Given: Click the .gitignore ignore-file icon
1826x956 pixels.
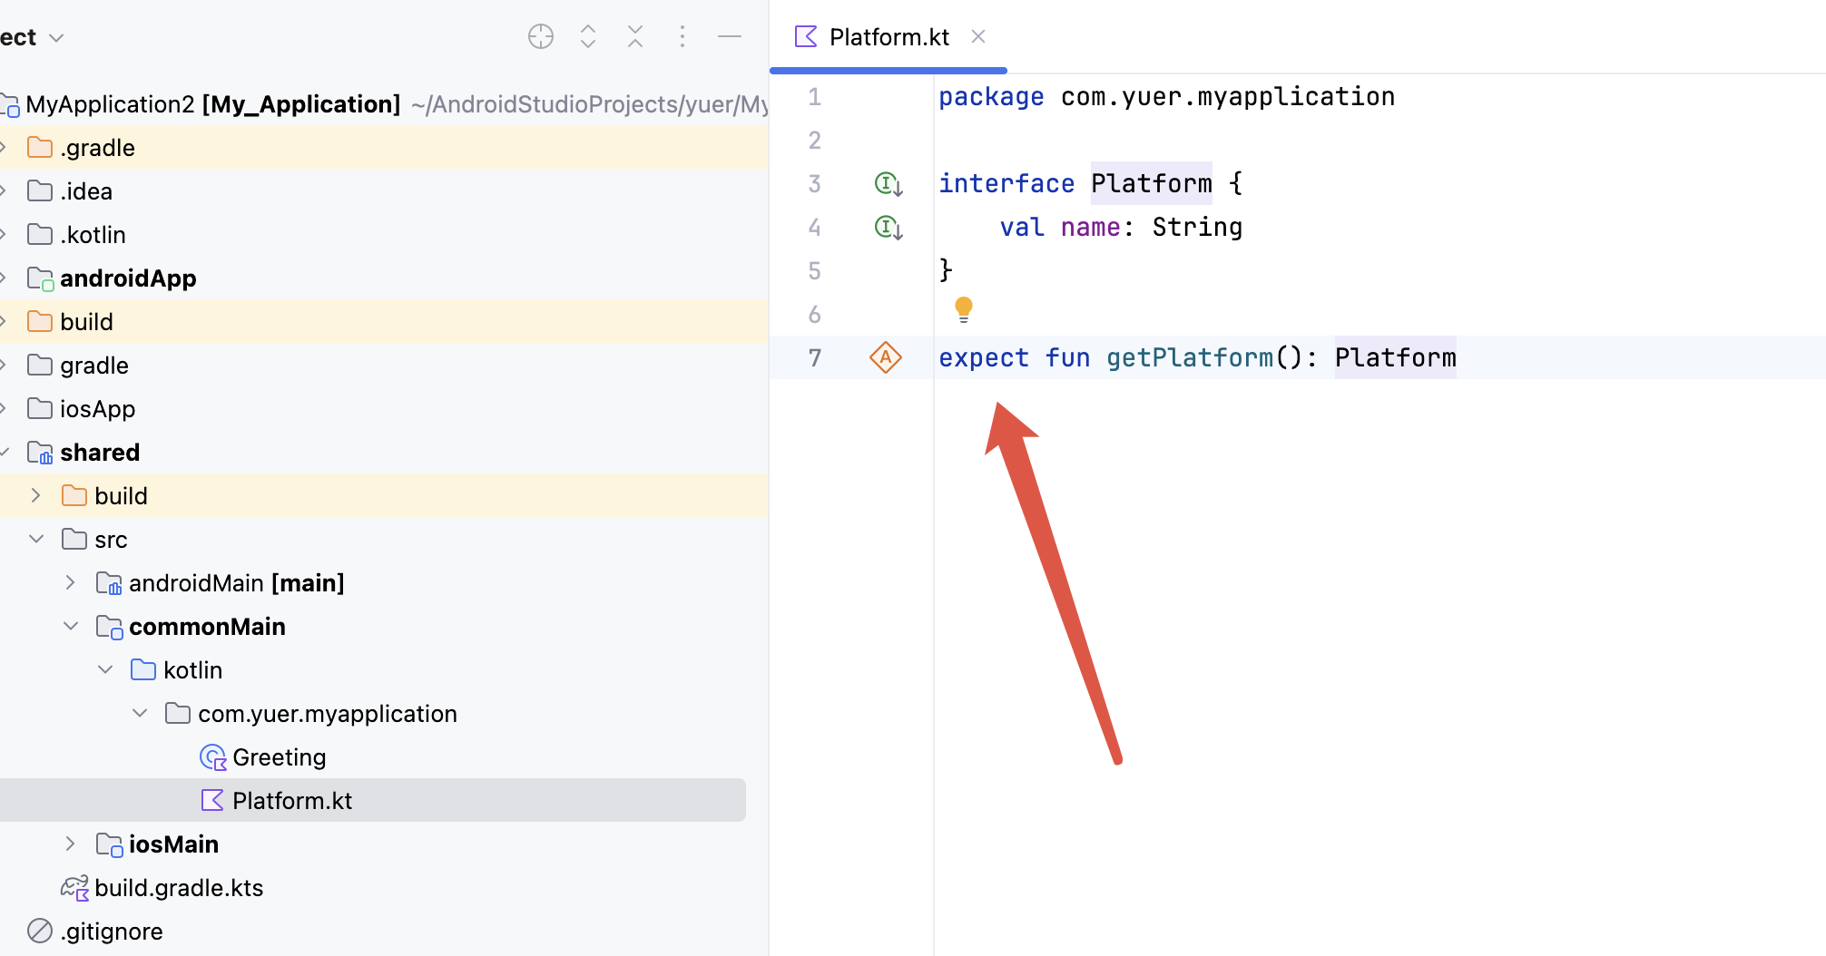Looking at the screenshot, I should [40, 931].
